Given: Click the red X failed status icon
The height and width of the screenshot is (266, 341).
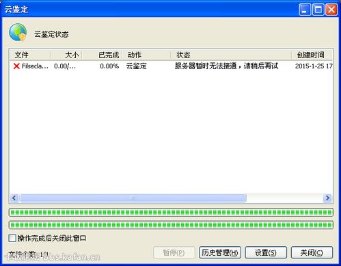Looking at the screenshot, I should point(16,66).
